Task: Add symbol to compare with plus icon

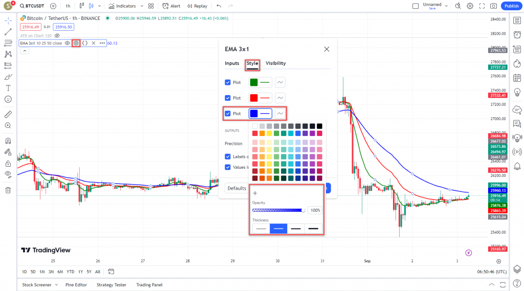Action: coord(53,6)
